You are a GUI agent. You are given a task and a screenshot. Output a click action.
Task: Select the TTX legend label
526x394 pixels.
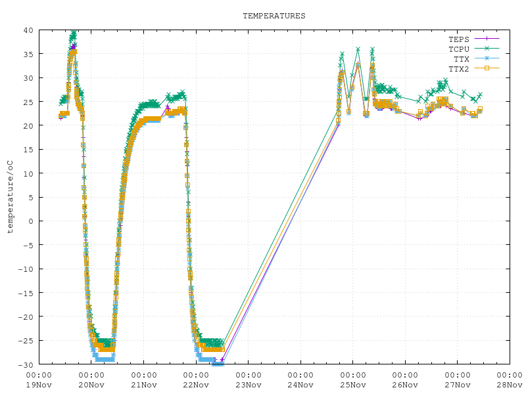(462, 59)
